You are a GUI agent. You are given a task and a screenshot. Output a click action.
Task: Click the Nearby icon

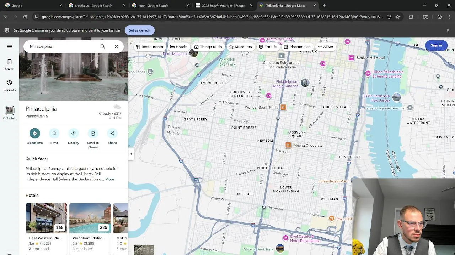(74, 133)
